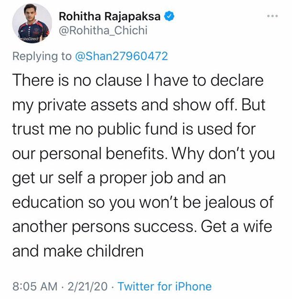Screen dimensions: 292x299
Task: Click the jersey logo in the avatar
Action: 36,31
